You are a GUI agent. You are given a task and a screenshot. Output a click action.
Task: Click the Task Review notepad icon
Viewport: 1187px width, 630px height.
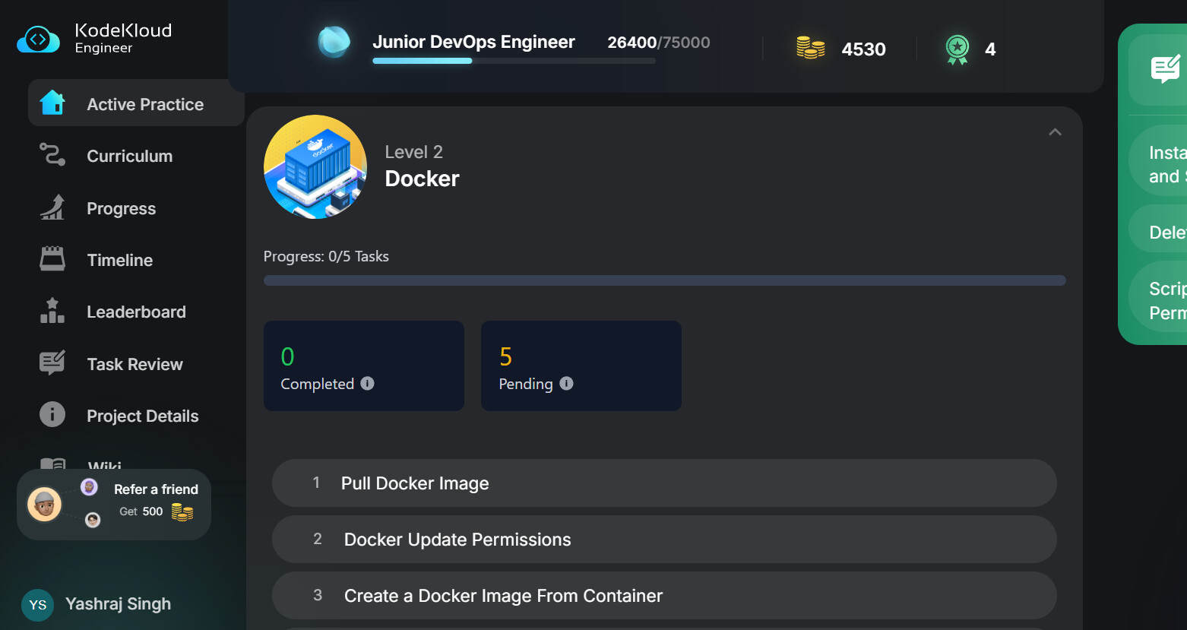(52, 363)
